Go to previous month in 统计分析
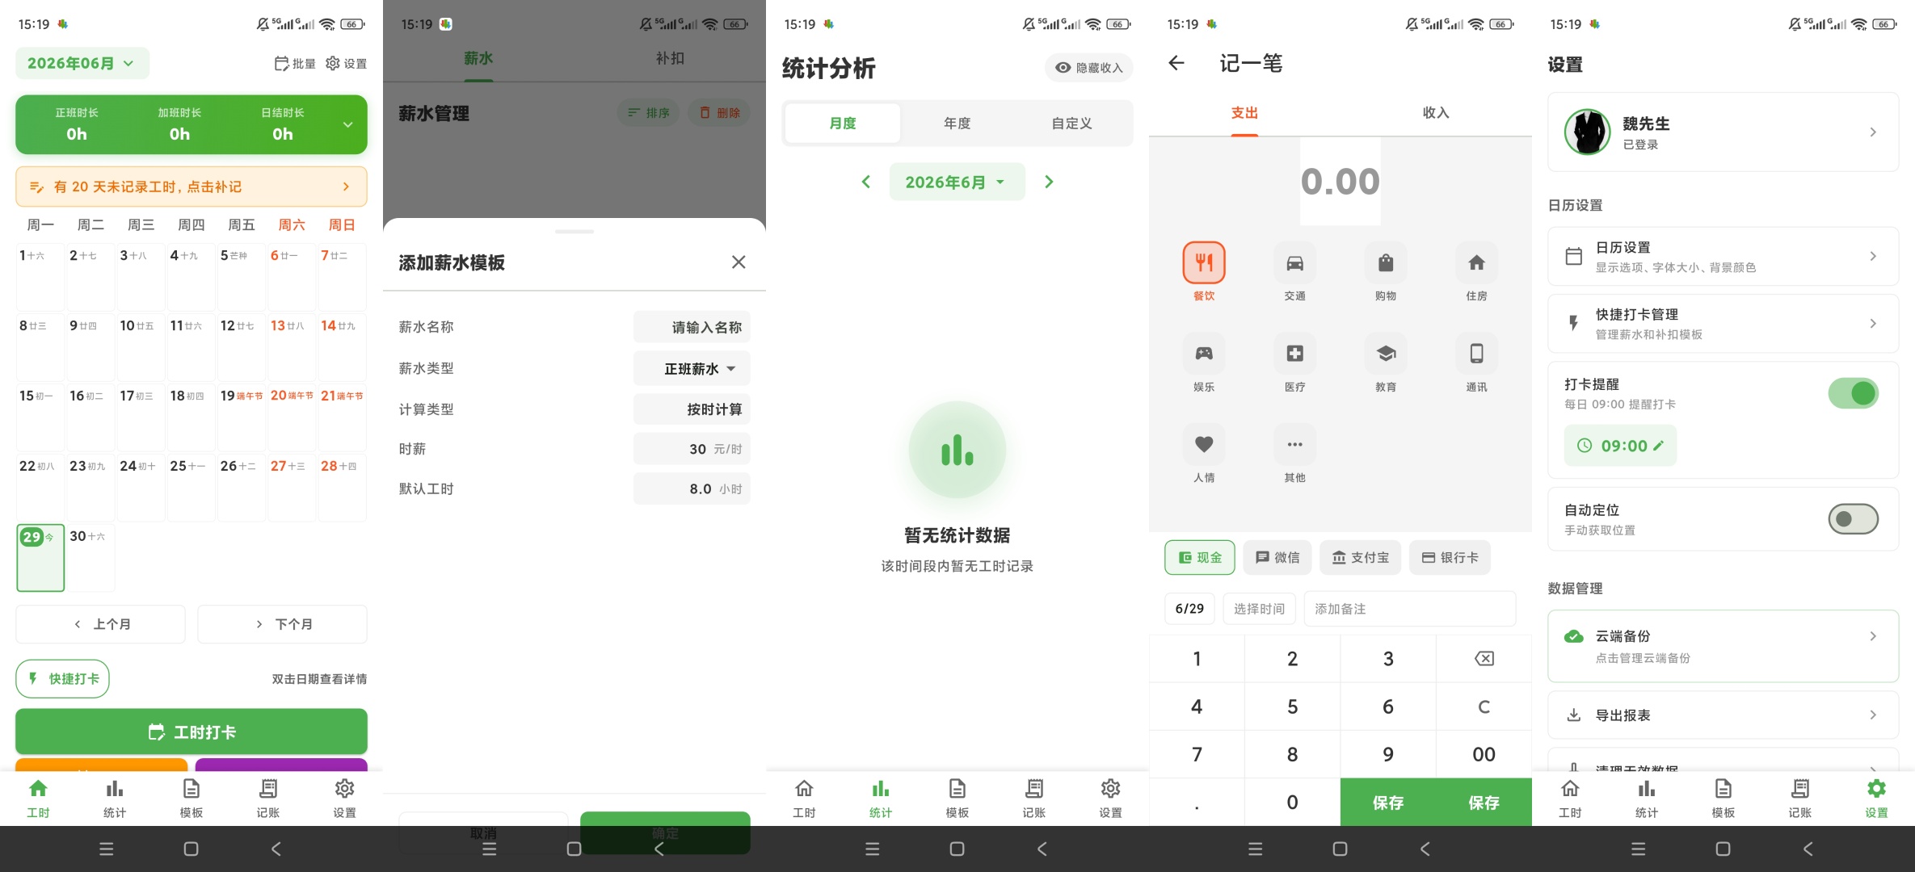1915x872 pixels. (x=866, y=182)
